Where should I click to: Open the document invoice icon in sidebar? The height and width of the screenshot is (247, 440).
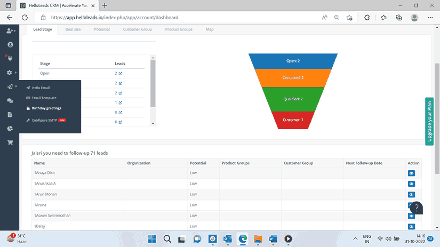[x=10, y=115]
